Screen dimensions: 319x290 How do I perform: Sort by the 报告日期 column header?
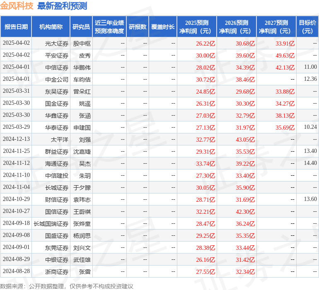point(16,27)
